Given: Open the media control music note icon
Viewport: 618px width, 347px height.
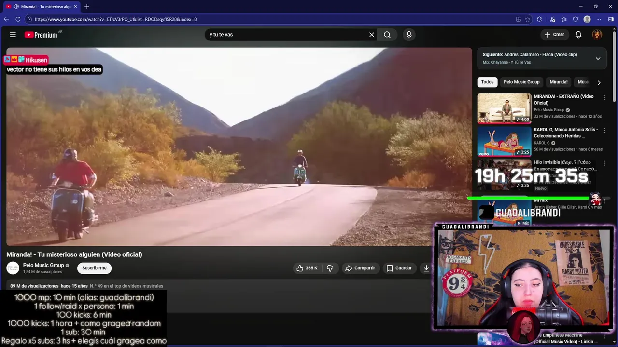Looking at the screenshot, I should pyautogui.click(x=553, y=19).
